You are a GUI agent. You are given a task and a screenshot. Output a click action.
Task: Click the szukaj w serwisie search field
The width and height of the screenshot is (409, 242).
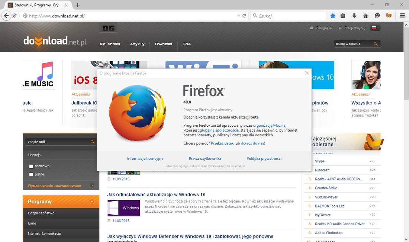354,44
